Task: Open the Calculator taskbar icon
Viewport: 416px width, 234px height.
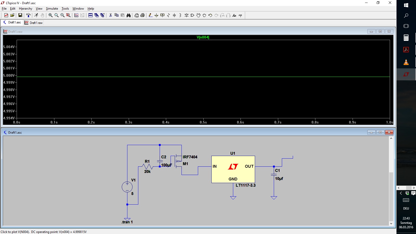Action: (406, 38)
